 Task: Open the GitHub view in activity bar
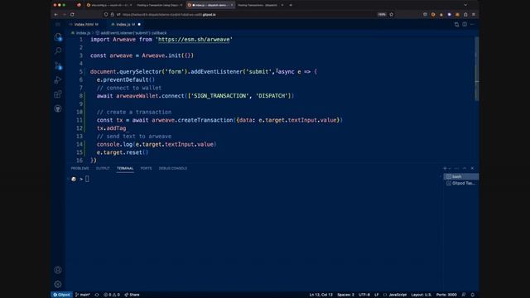click(x=58, y=108)
